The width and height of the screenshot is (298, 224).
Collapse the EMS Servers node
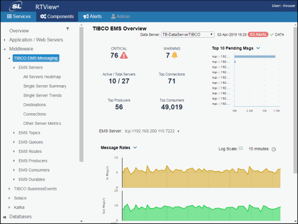[14, 68]
